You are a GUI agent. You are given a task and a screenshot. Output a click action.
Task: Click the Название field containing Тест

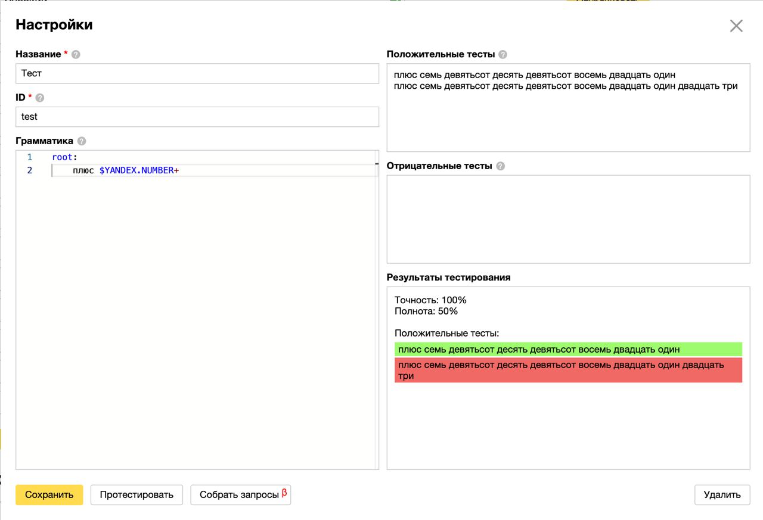coord(197,73)
